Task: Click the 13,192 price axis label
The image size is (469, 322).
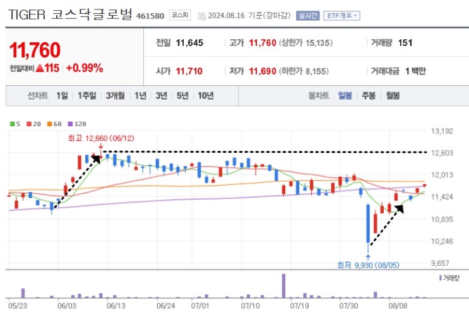Action: pos(442,131)
